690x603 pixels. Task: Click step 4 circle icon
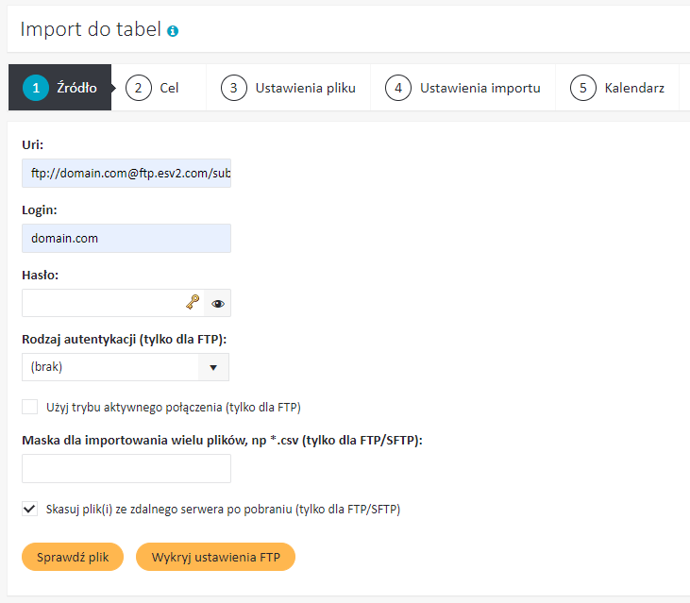pos(398,88)
